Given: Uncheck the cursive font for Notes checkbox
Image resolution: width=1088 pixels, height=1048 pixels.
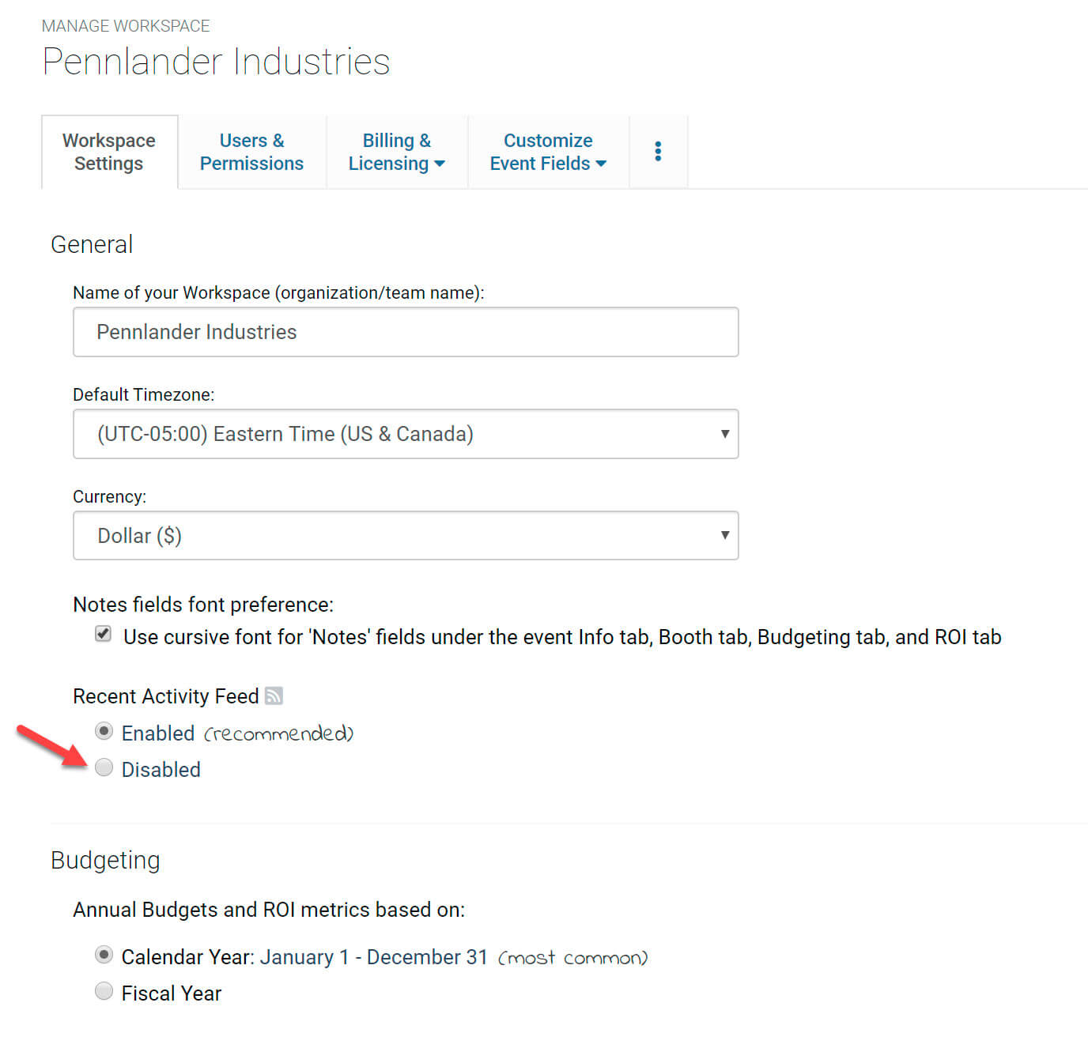Looking at the screenshot, I should [x=104, y=634].
